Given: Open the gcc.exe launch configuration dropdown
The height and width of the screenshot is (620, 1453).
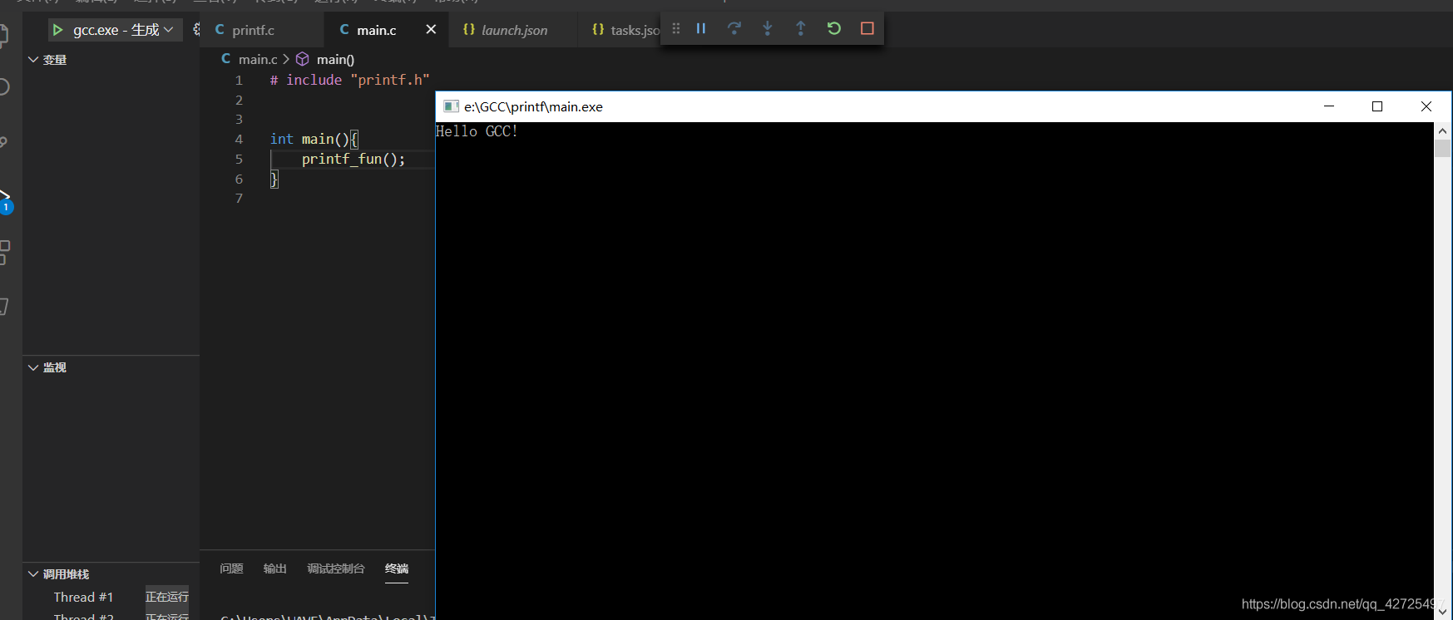Looking at the screenshot, I should (124, 30).
